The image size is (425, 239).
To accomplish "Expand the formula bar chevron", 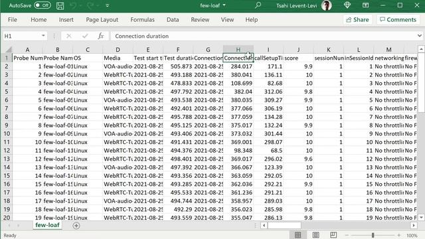I will point(419,36).
